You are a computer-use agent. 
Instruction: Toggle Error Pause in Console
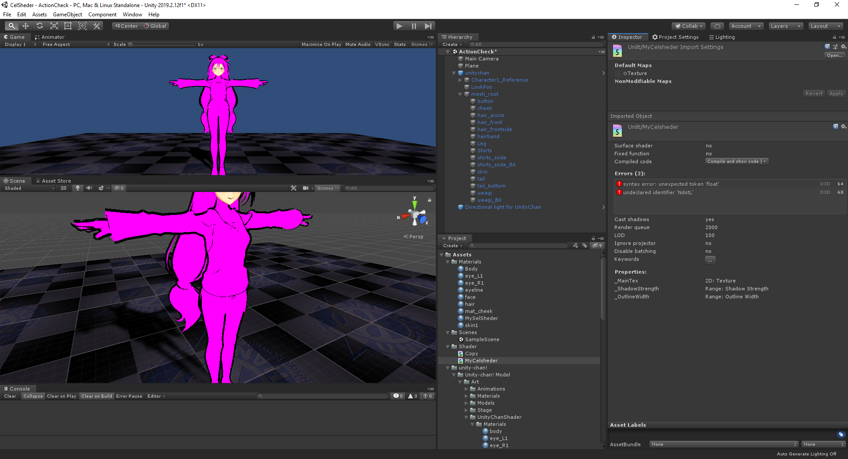[129, 396]
